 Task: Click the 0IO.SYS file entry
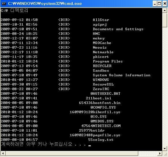99,116
